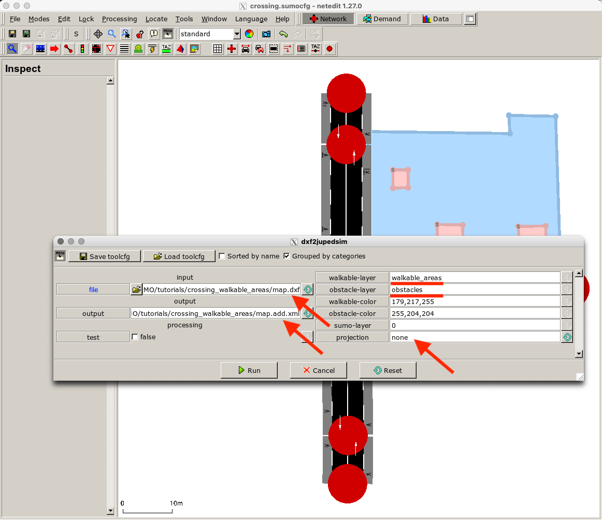
Task: Enable Sorted by name checkbox
Action: [222, 256]
